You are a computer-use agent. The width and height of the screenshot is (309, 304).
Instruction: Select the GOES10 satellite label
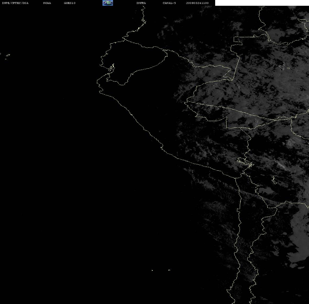tap(70, 3)
